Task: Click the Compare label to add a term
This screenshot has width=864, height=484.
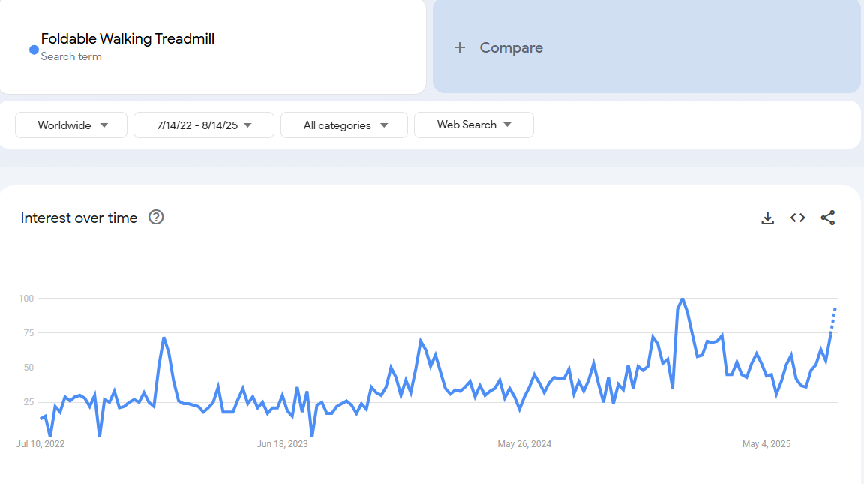Action: coord(511,47)
